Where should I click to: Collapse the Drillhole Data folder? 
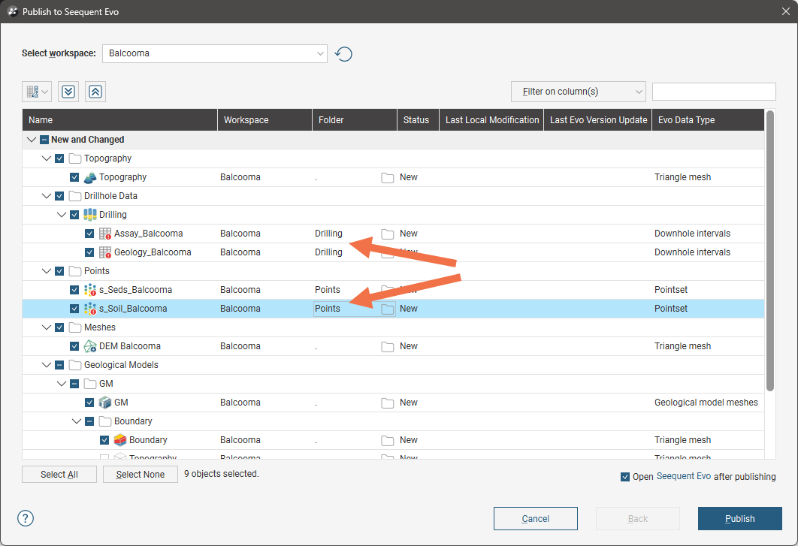(x=47, y=196)
